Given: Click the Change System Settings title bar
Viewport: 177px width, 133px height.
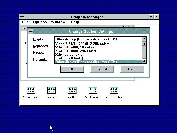Looking at the screenshot, I should point(91,31).
